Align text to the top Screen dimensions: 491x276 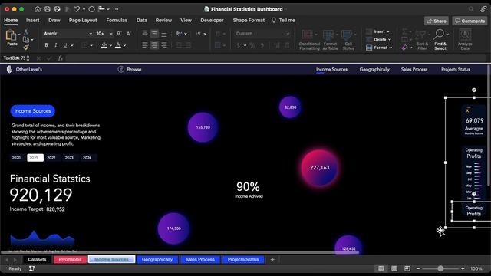(x=145, y=34)
